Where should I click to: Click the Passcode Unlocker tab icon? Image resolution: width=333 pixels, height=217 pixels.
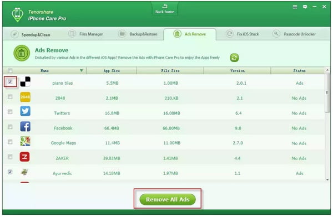click(276, 33)
